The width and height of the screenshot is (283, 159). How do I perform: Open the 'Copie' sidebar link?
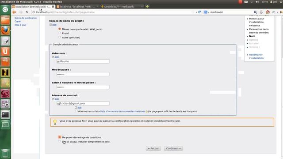tap(18, 21)
